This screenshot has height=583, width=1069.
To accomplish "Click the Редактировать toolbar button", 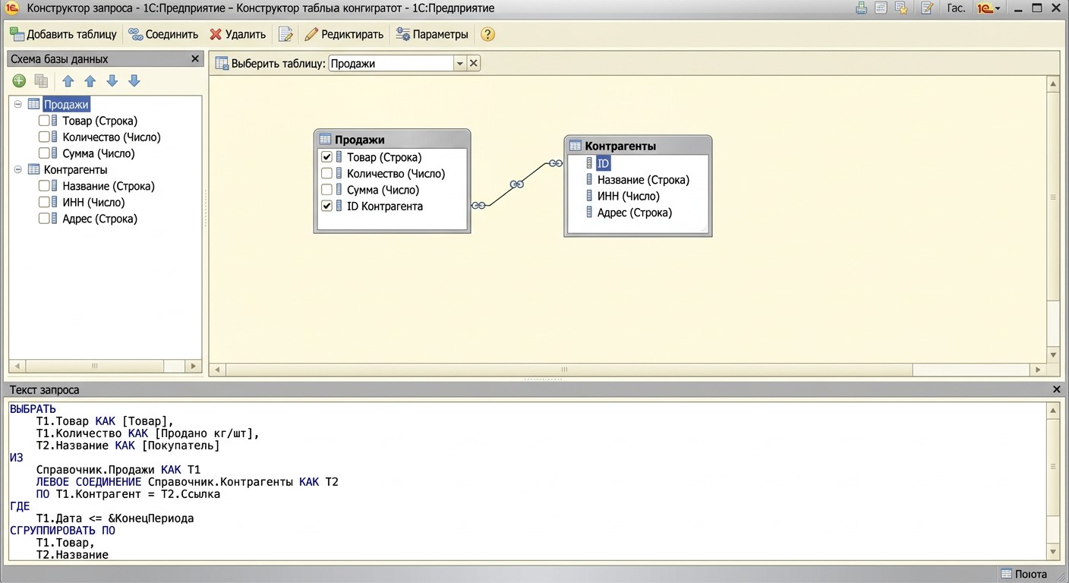I will [x=344, y=34].
